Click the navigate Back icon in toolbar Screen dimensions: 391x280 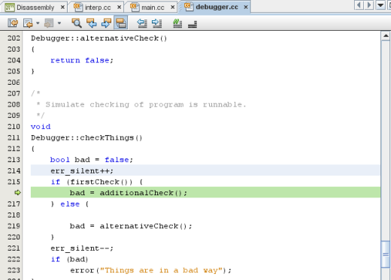(28, 23)
